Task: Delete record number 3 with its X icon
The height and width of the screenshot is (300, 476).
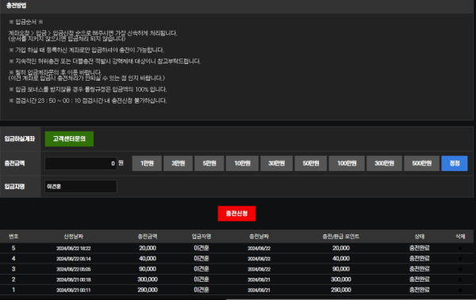Action: tap(460, 269)
